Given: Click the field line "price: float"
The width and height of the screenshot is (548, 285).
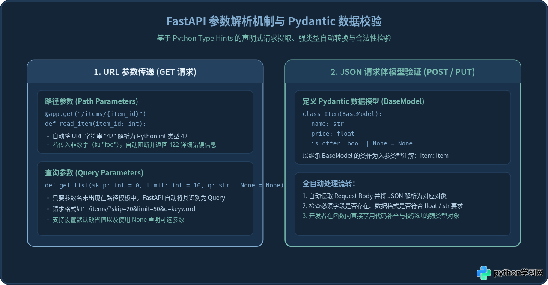Looking at the screenshot, I should point(333,134).
